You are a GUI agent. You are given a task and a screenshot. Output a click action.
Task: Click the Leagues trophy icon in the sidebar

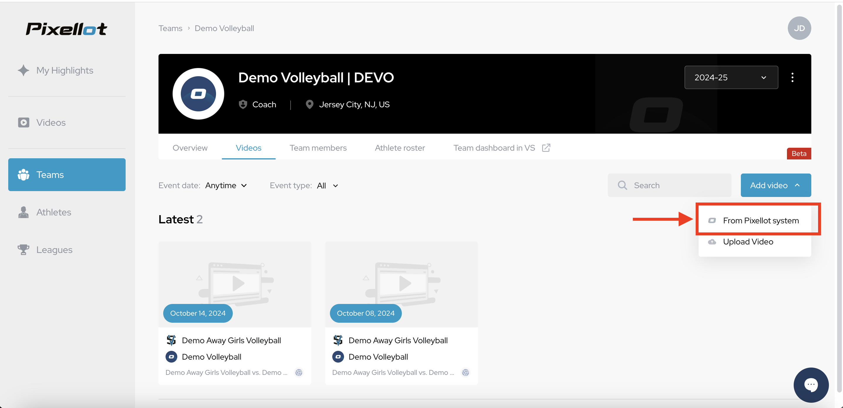tap(23, 249)
